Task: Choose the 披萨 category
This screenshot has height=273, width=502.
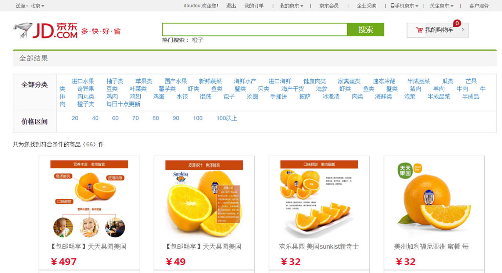Action: (305, 97)
